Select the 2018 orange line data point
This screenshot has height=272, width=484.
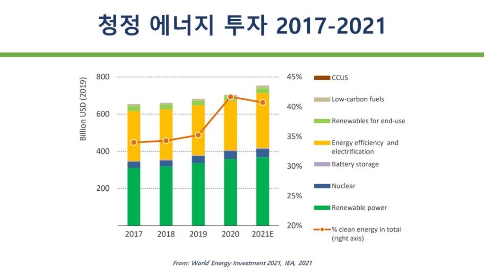[x=166, y=141]
